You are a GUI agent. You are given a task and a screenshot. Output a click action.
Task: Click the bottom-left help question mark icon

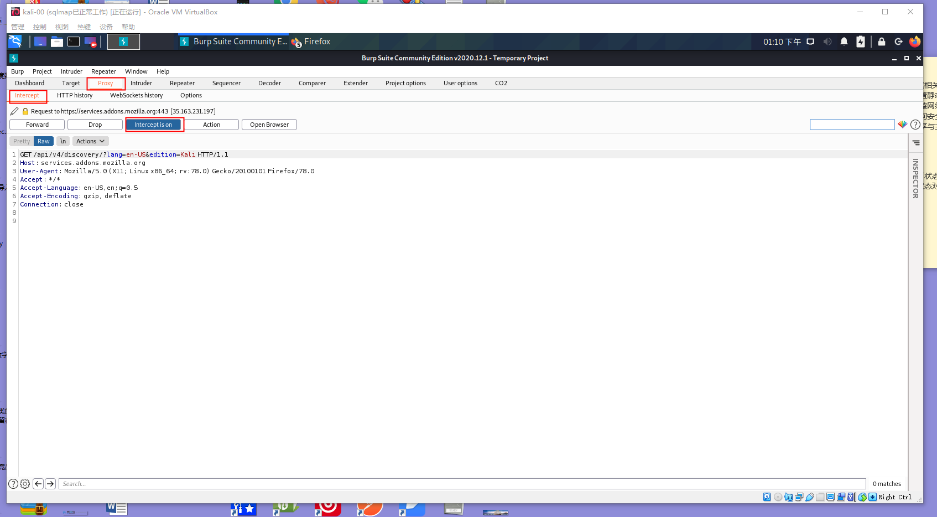pos(13,484)
